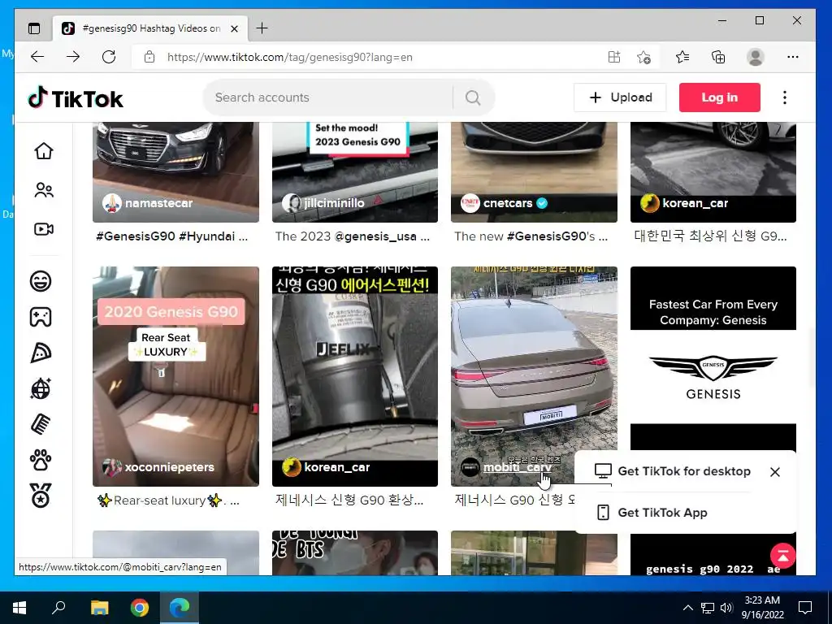
Task: Open the Favorites list icon
Action: (682, 57)
